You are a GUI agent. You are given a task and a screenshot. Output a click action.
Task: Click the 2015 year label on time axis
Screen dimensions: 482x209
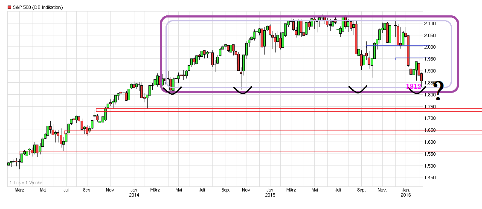coord(270,195)
